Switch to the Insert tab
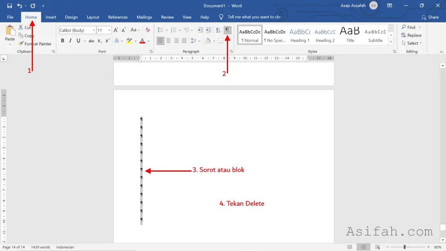The image size is (446, 251). tap(51, 17)
